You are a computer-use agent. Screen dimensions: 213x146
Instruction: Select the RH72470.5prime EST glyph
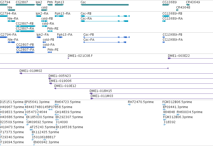tap(129, 105)
